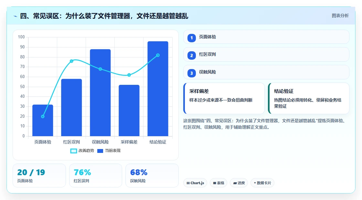Click trend line point on 结论验证 bar

158,55
